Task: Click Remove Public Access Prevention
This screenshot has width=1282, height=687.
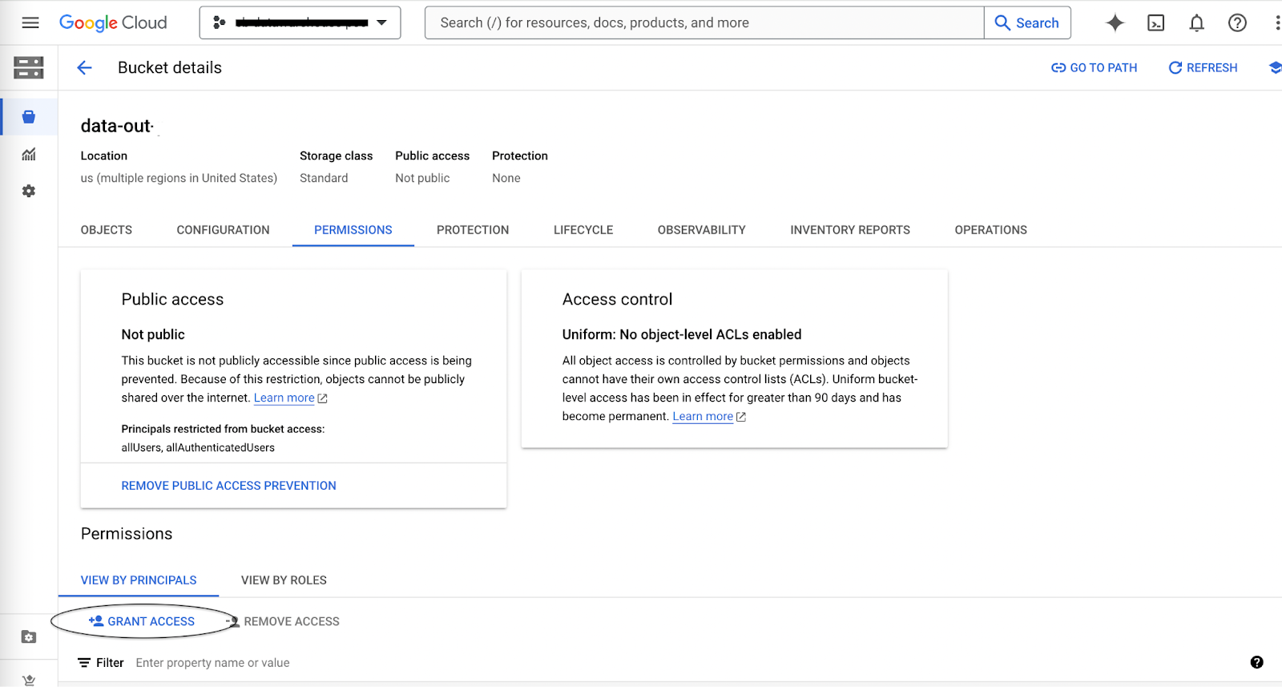Action: tap(228, 486)
